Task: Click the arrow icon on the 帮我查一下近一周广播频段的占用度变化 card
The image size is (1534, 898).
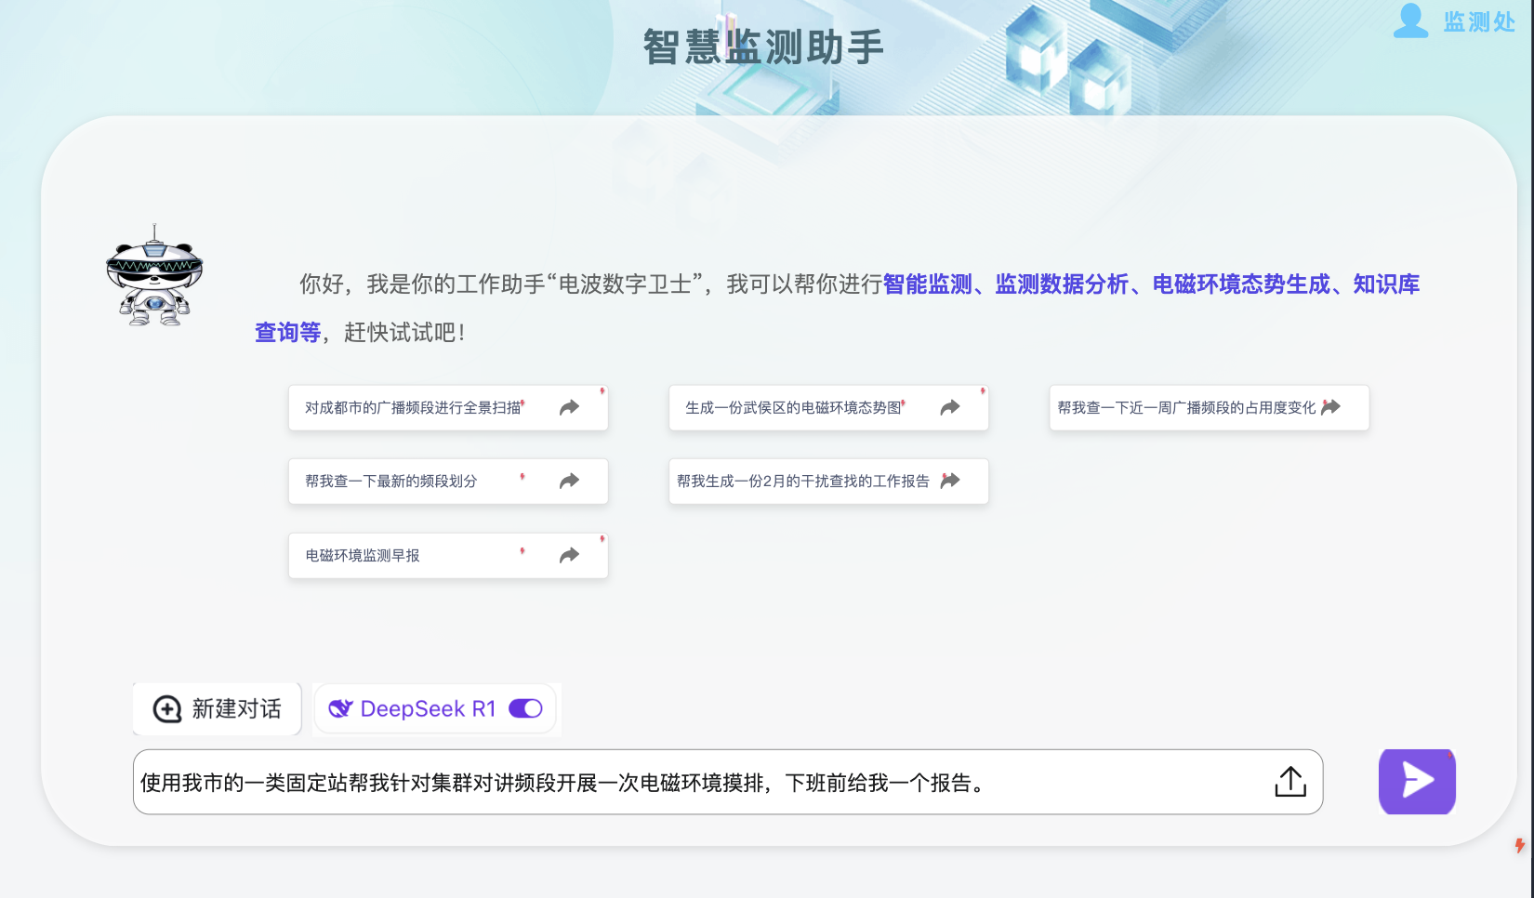Action: coord(1331,406)
